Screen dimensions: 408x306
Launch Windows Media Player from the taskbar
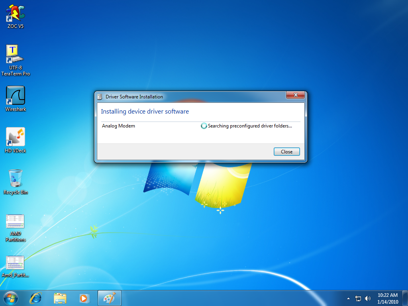[84, 298]
